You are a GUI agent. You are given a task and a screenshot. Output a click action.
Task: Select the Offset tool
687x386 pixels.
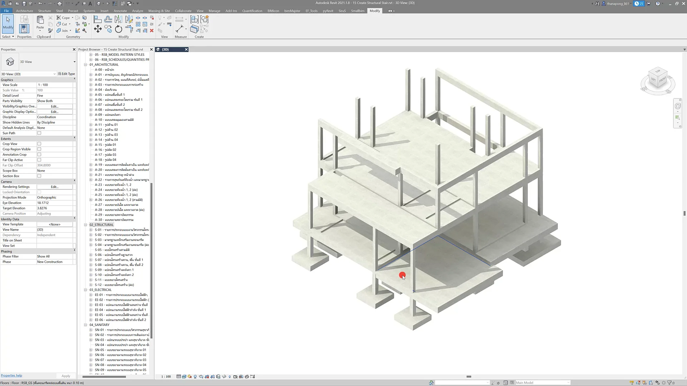click(x=108, y=19)
